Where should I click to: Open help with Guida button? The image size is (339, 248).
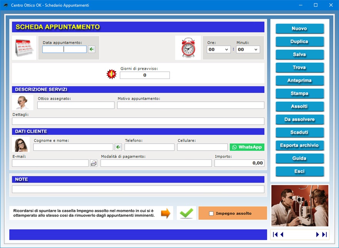[299, 158]
